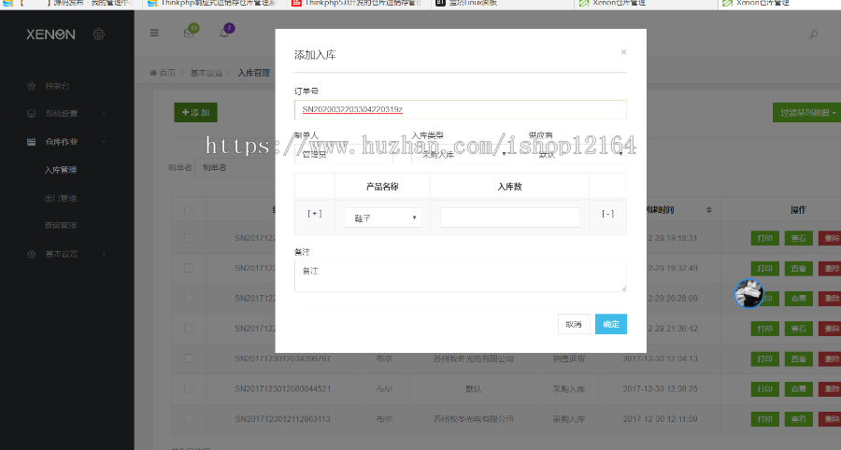Tick the checkbox for order SN2017123012080844521

coord(189,389)
